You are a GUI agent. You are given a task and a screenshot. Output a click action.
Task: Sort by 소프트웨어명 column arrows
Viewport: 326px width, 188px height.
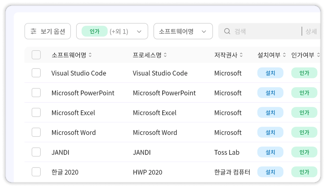pyautogui.click(x=90, y=55)
